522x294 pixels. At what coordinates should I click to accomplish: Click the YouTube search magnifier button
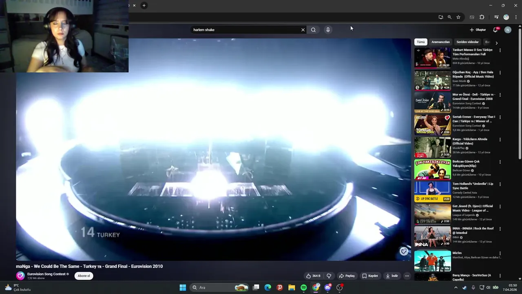tap(313, 30)
